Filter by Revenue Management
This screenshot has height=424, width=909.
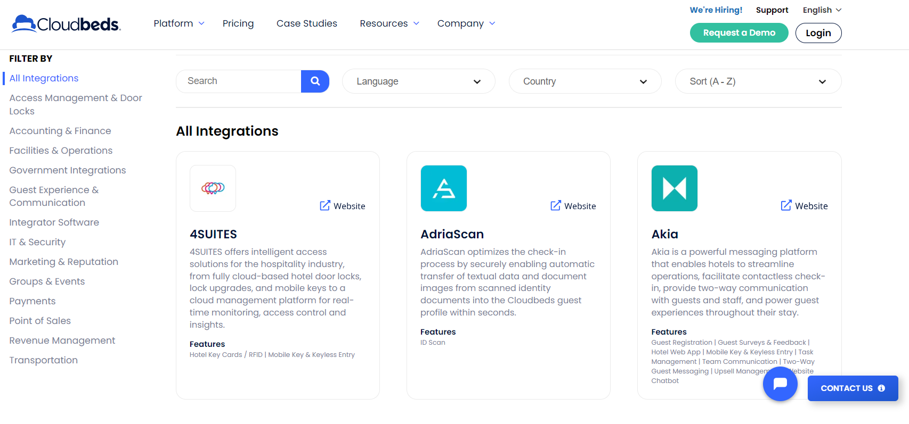coord(62,340)
